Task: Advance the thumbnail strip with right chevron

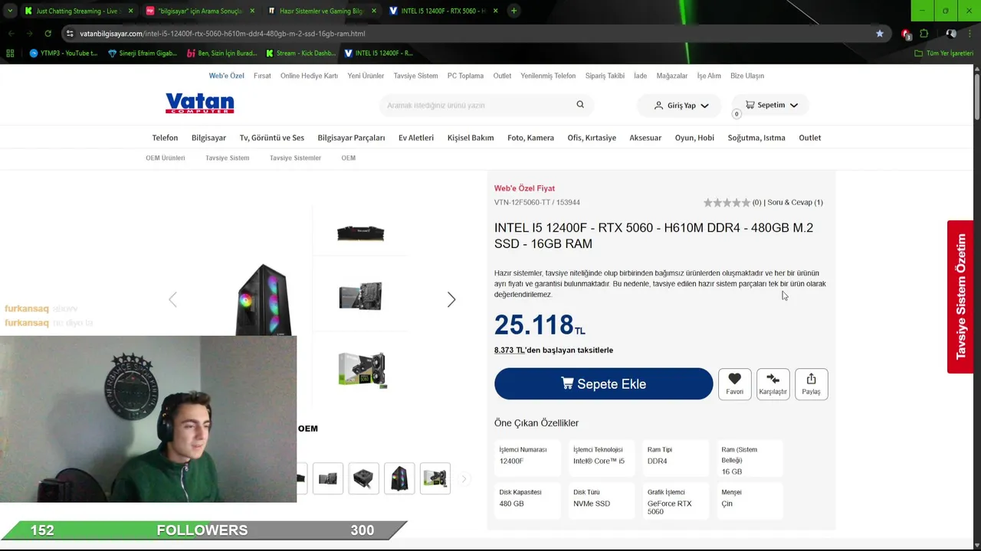Action: click(x=464, y=479)
